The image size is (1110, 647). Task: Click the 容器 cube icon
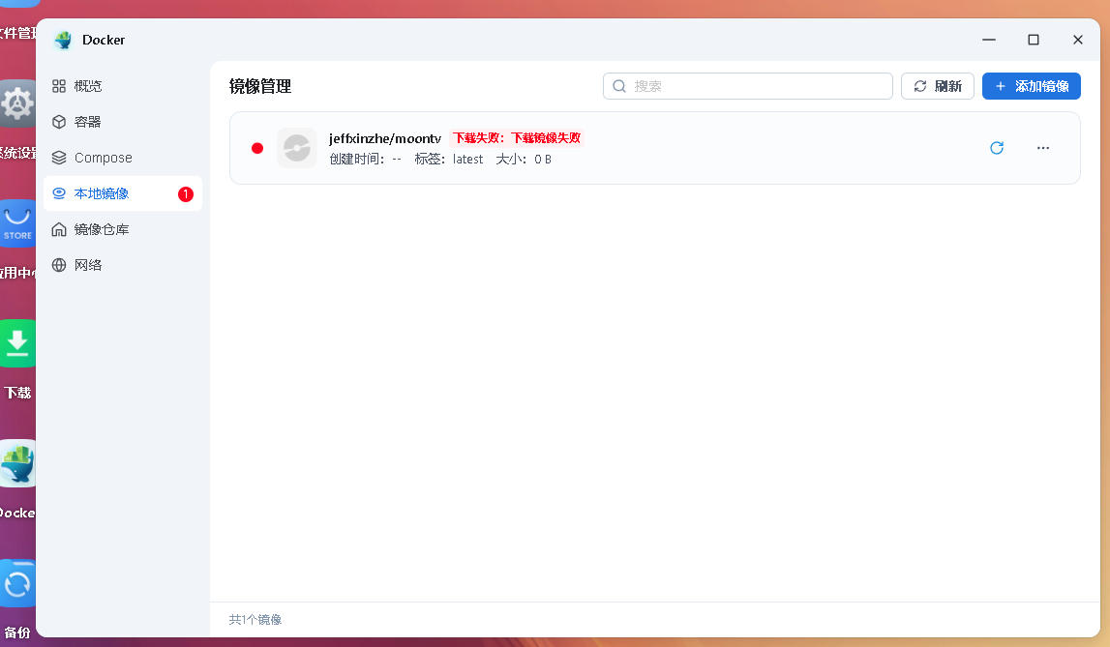point(59,122)
